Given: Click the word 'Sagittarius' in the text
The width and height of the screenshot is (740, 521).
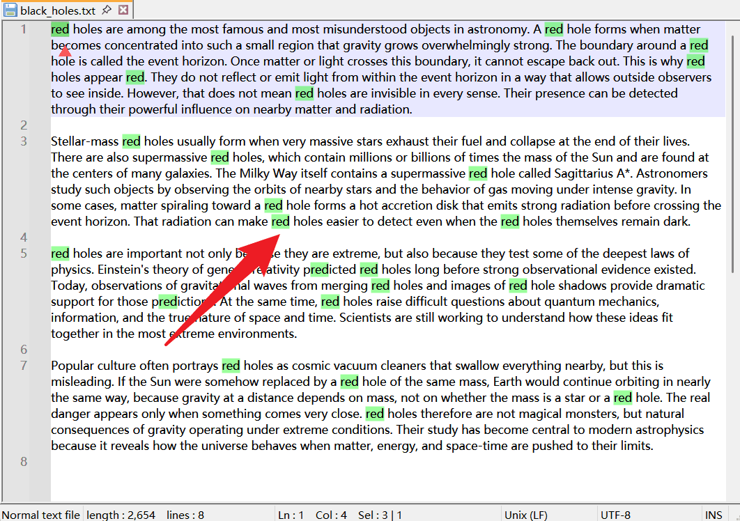Looking at the screenshot, I should click(x=583, y=173).
